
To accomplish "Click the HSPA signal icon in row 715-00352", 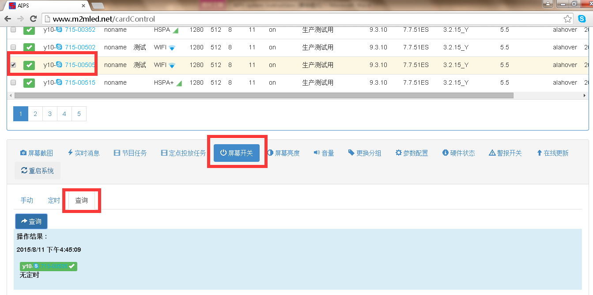I will click(175, 30).
